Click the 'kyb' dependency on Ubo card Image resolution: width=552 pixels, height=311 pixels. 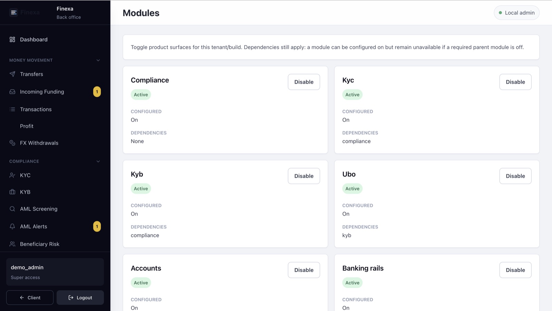(x=347, y=235)
